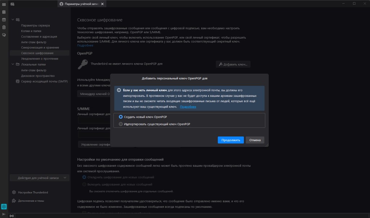This screenshot has width=370, height=218.
Task: Open Уведомления о прочтении settings
Action: (40, 59)
